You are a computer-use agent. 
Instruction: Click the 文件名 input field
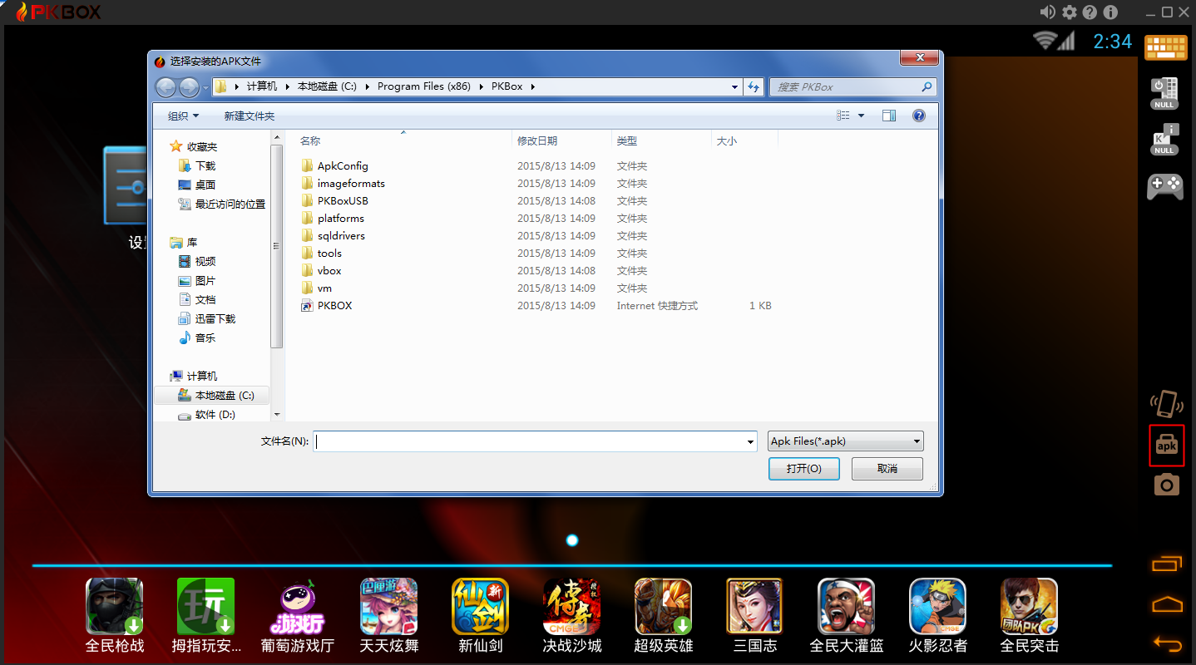click(529, 442)
